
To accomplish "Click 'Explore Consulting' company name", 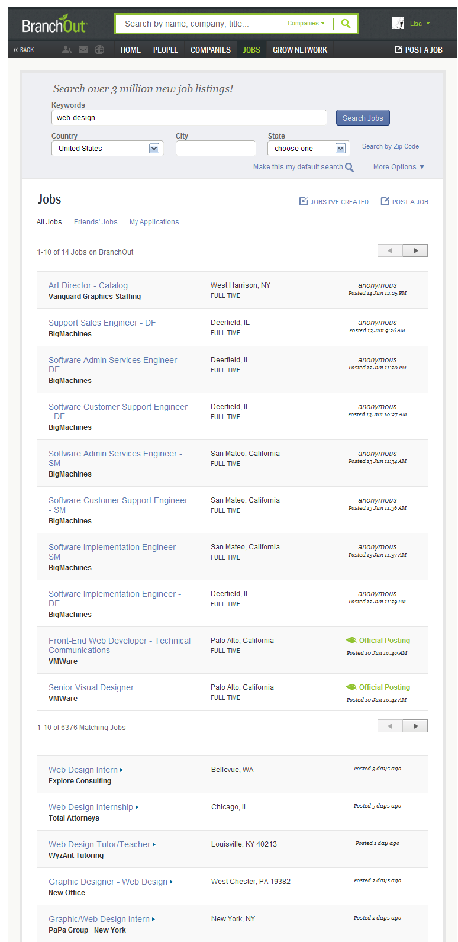I will point(80,781).
